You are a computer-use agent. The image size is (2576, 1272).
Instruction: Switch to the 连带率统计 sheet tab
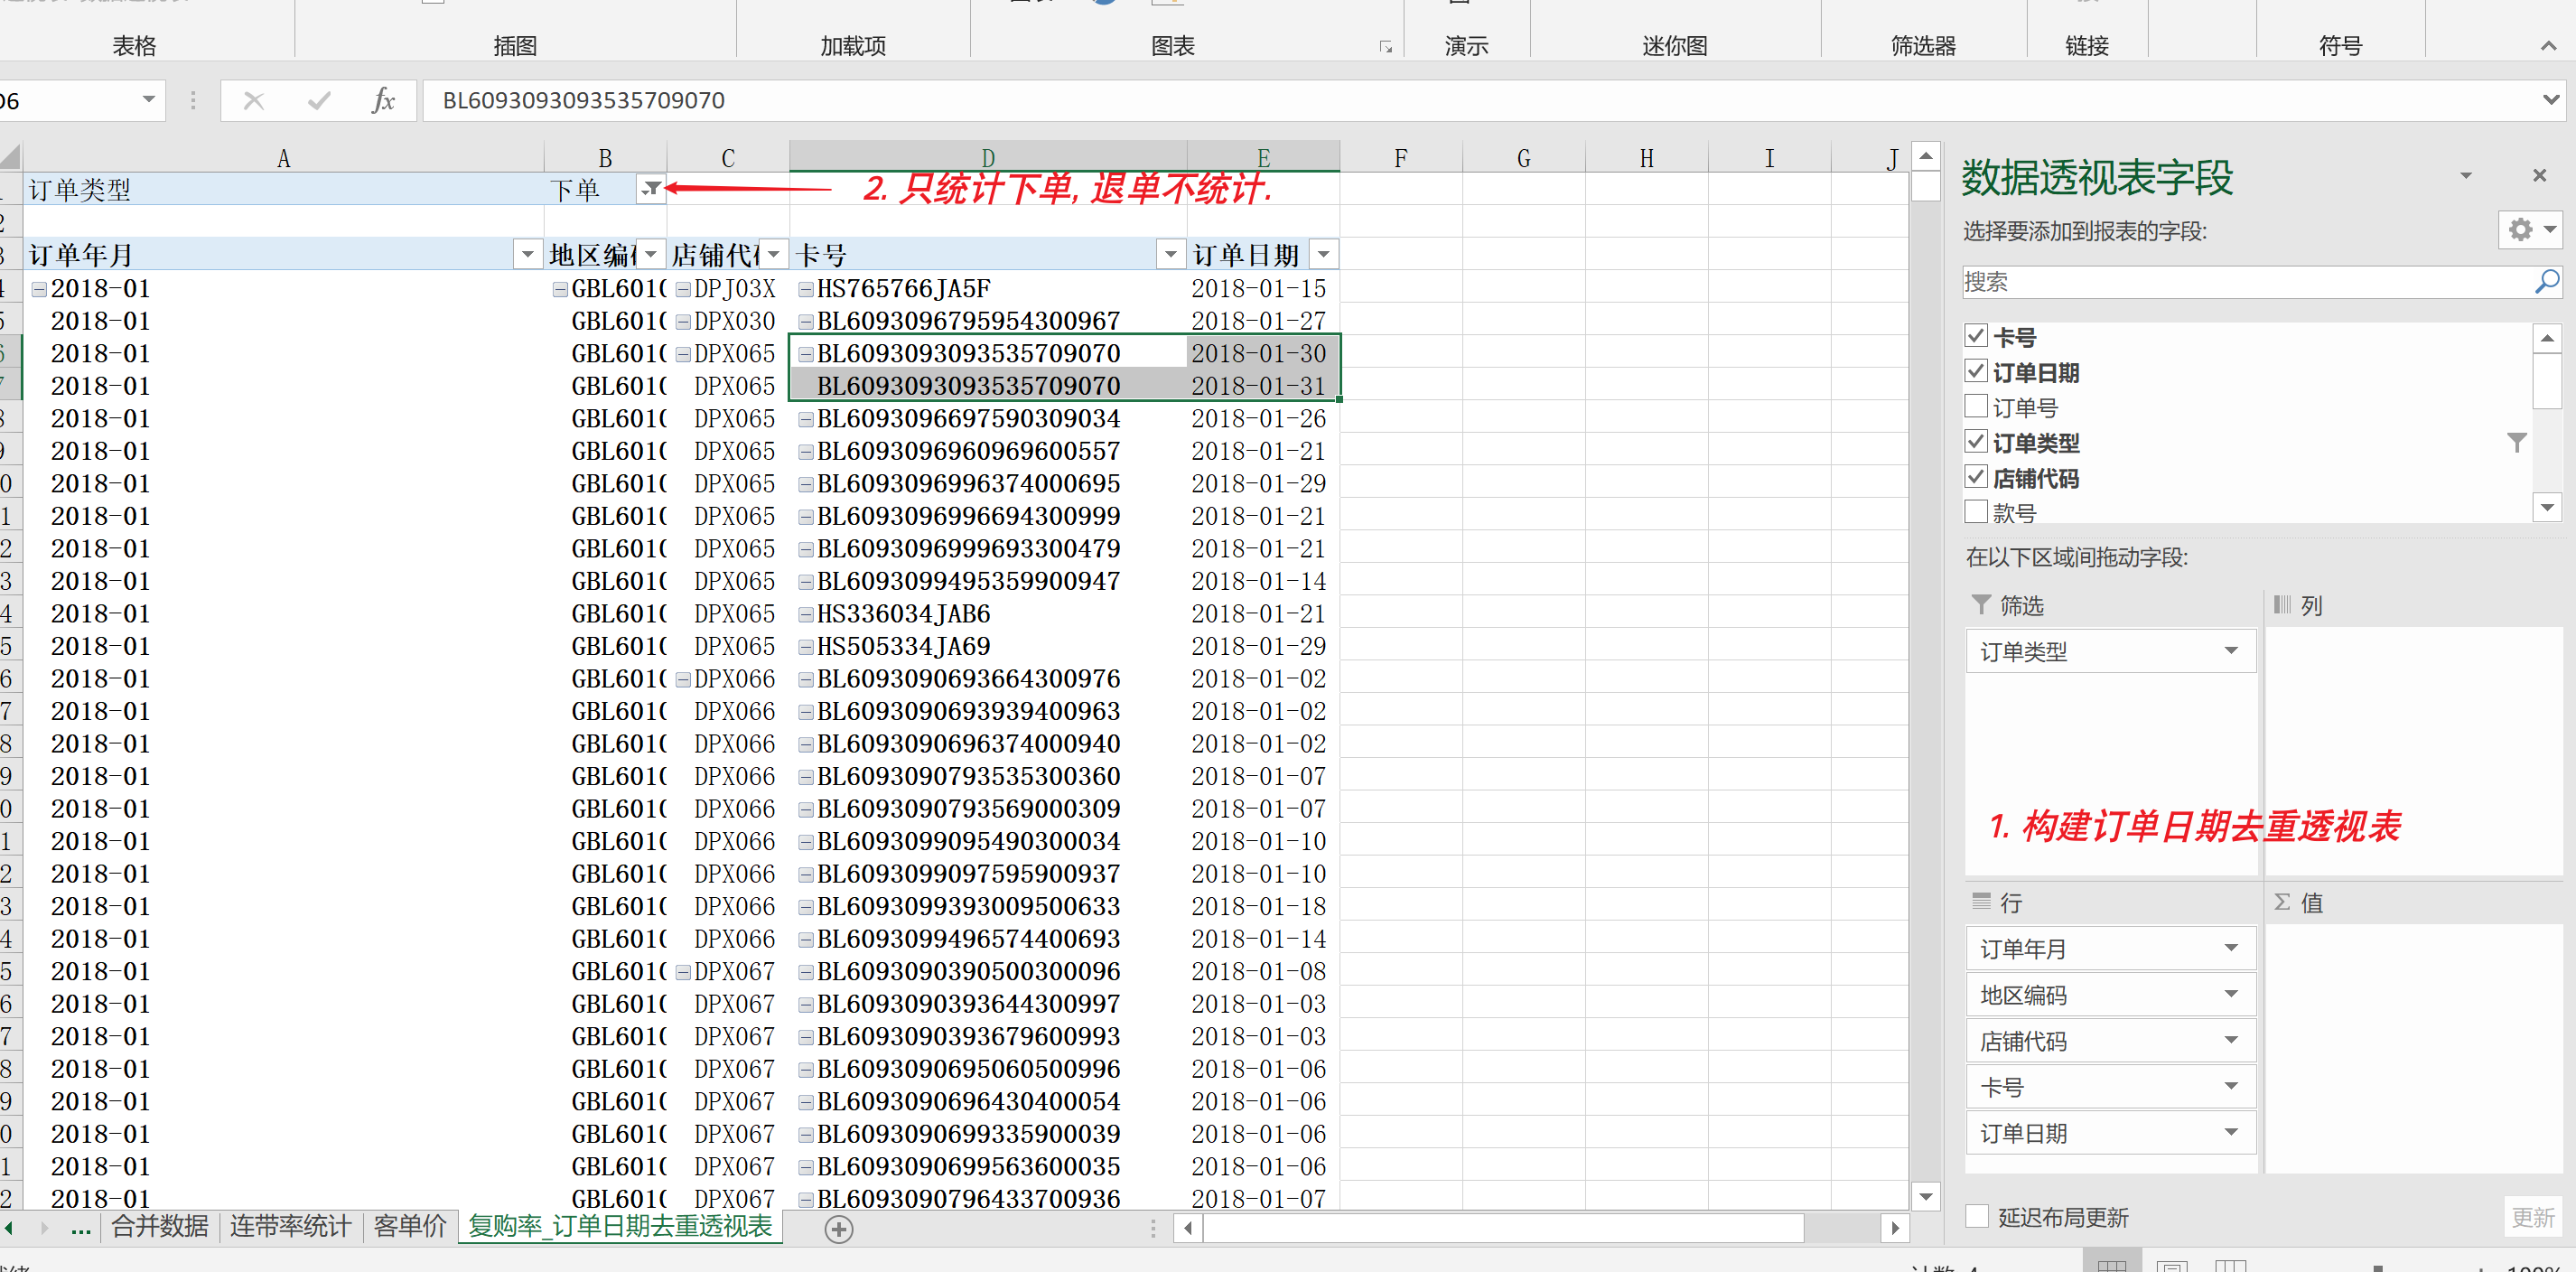(x=290, y=1226)
